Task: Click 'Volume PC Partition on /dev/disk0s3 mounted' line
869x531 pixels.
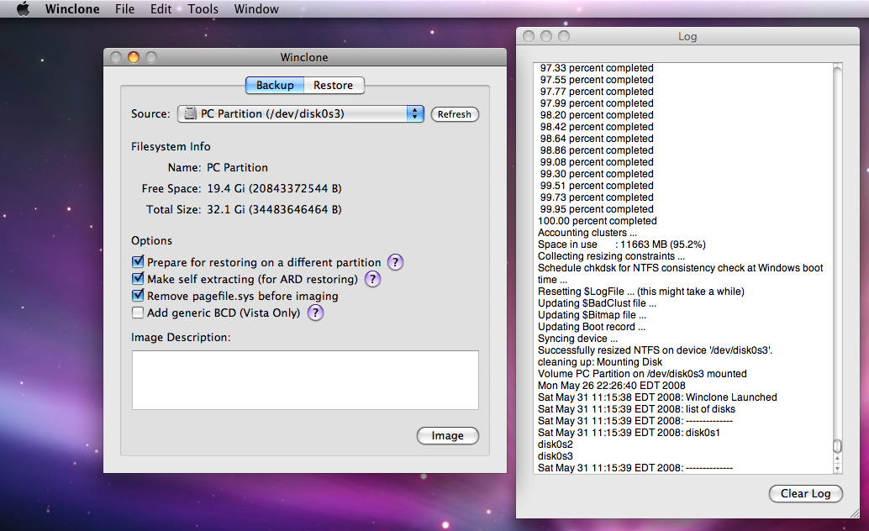Action: click(x=642, y=374)
